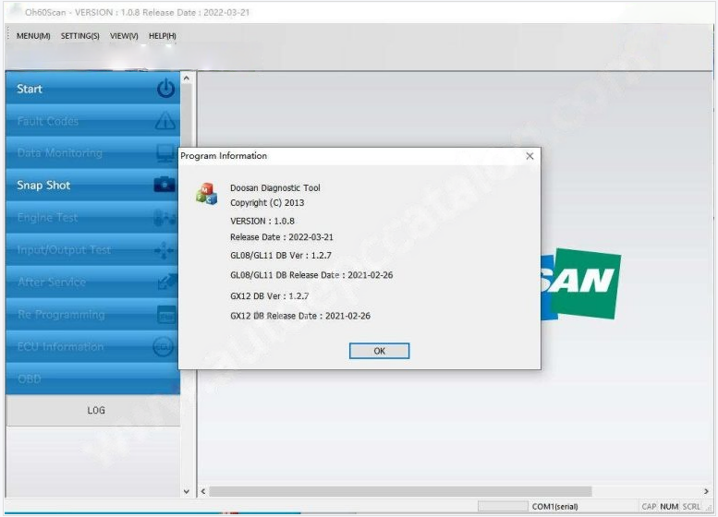718x517 pixels.
Task: Click the Start power icon
Action: 165,90
